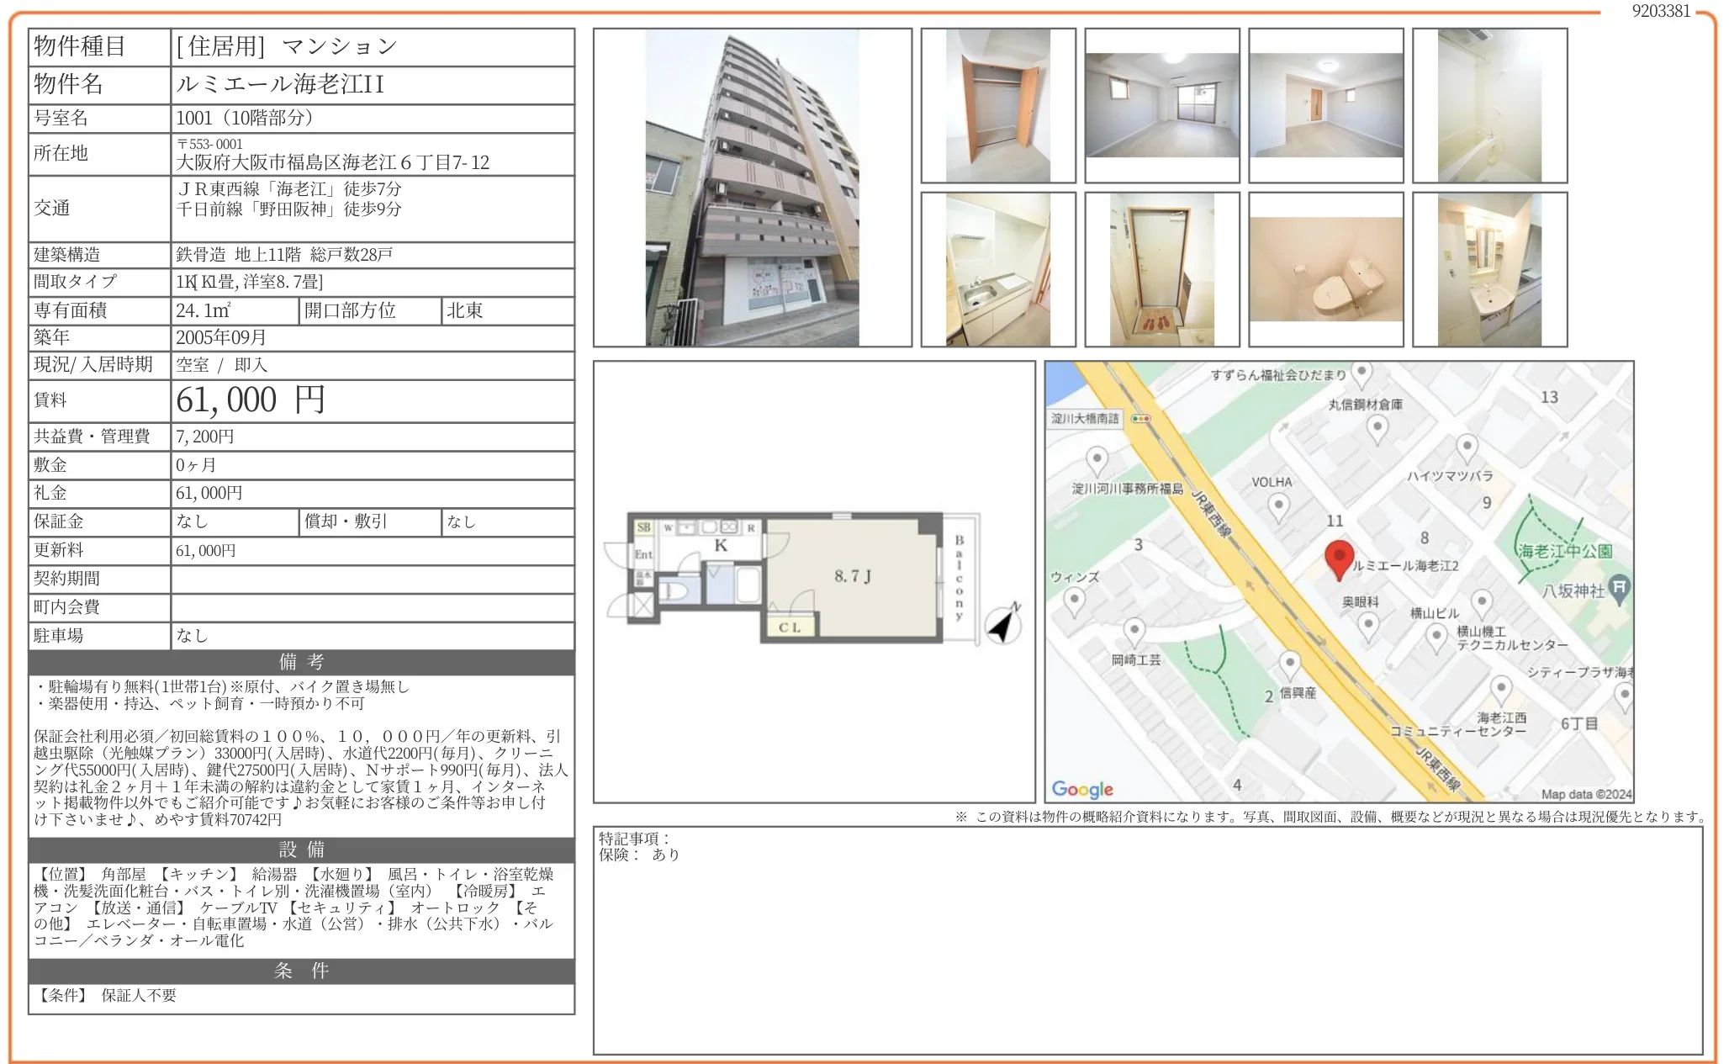Viewport: 1729px width, 1064px height.
Task: Open the washbasin vanity photo thumbnail
Action: (1489, 269)
